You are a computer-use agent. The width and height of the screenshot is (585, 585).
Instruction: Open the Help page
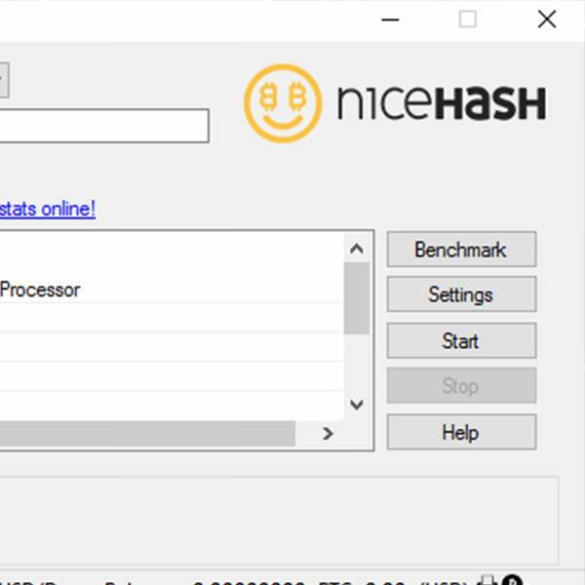click(x=461, y=432)
